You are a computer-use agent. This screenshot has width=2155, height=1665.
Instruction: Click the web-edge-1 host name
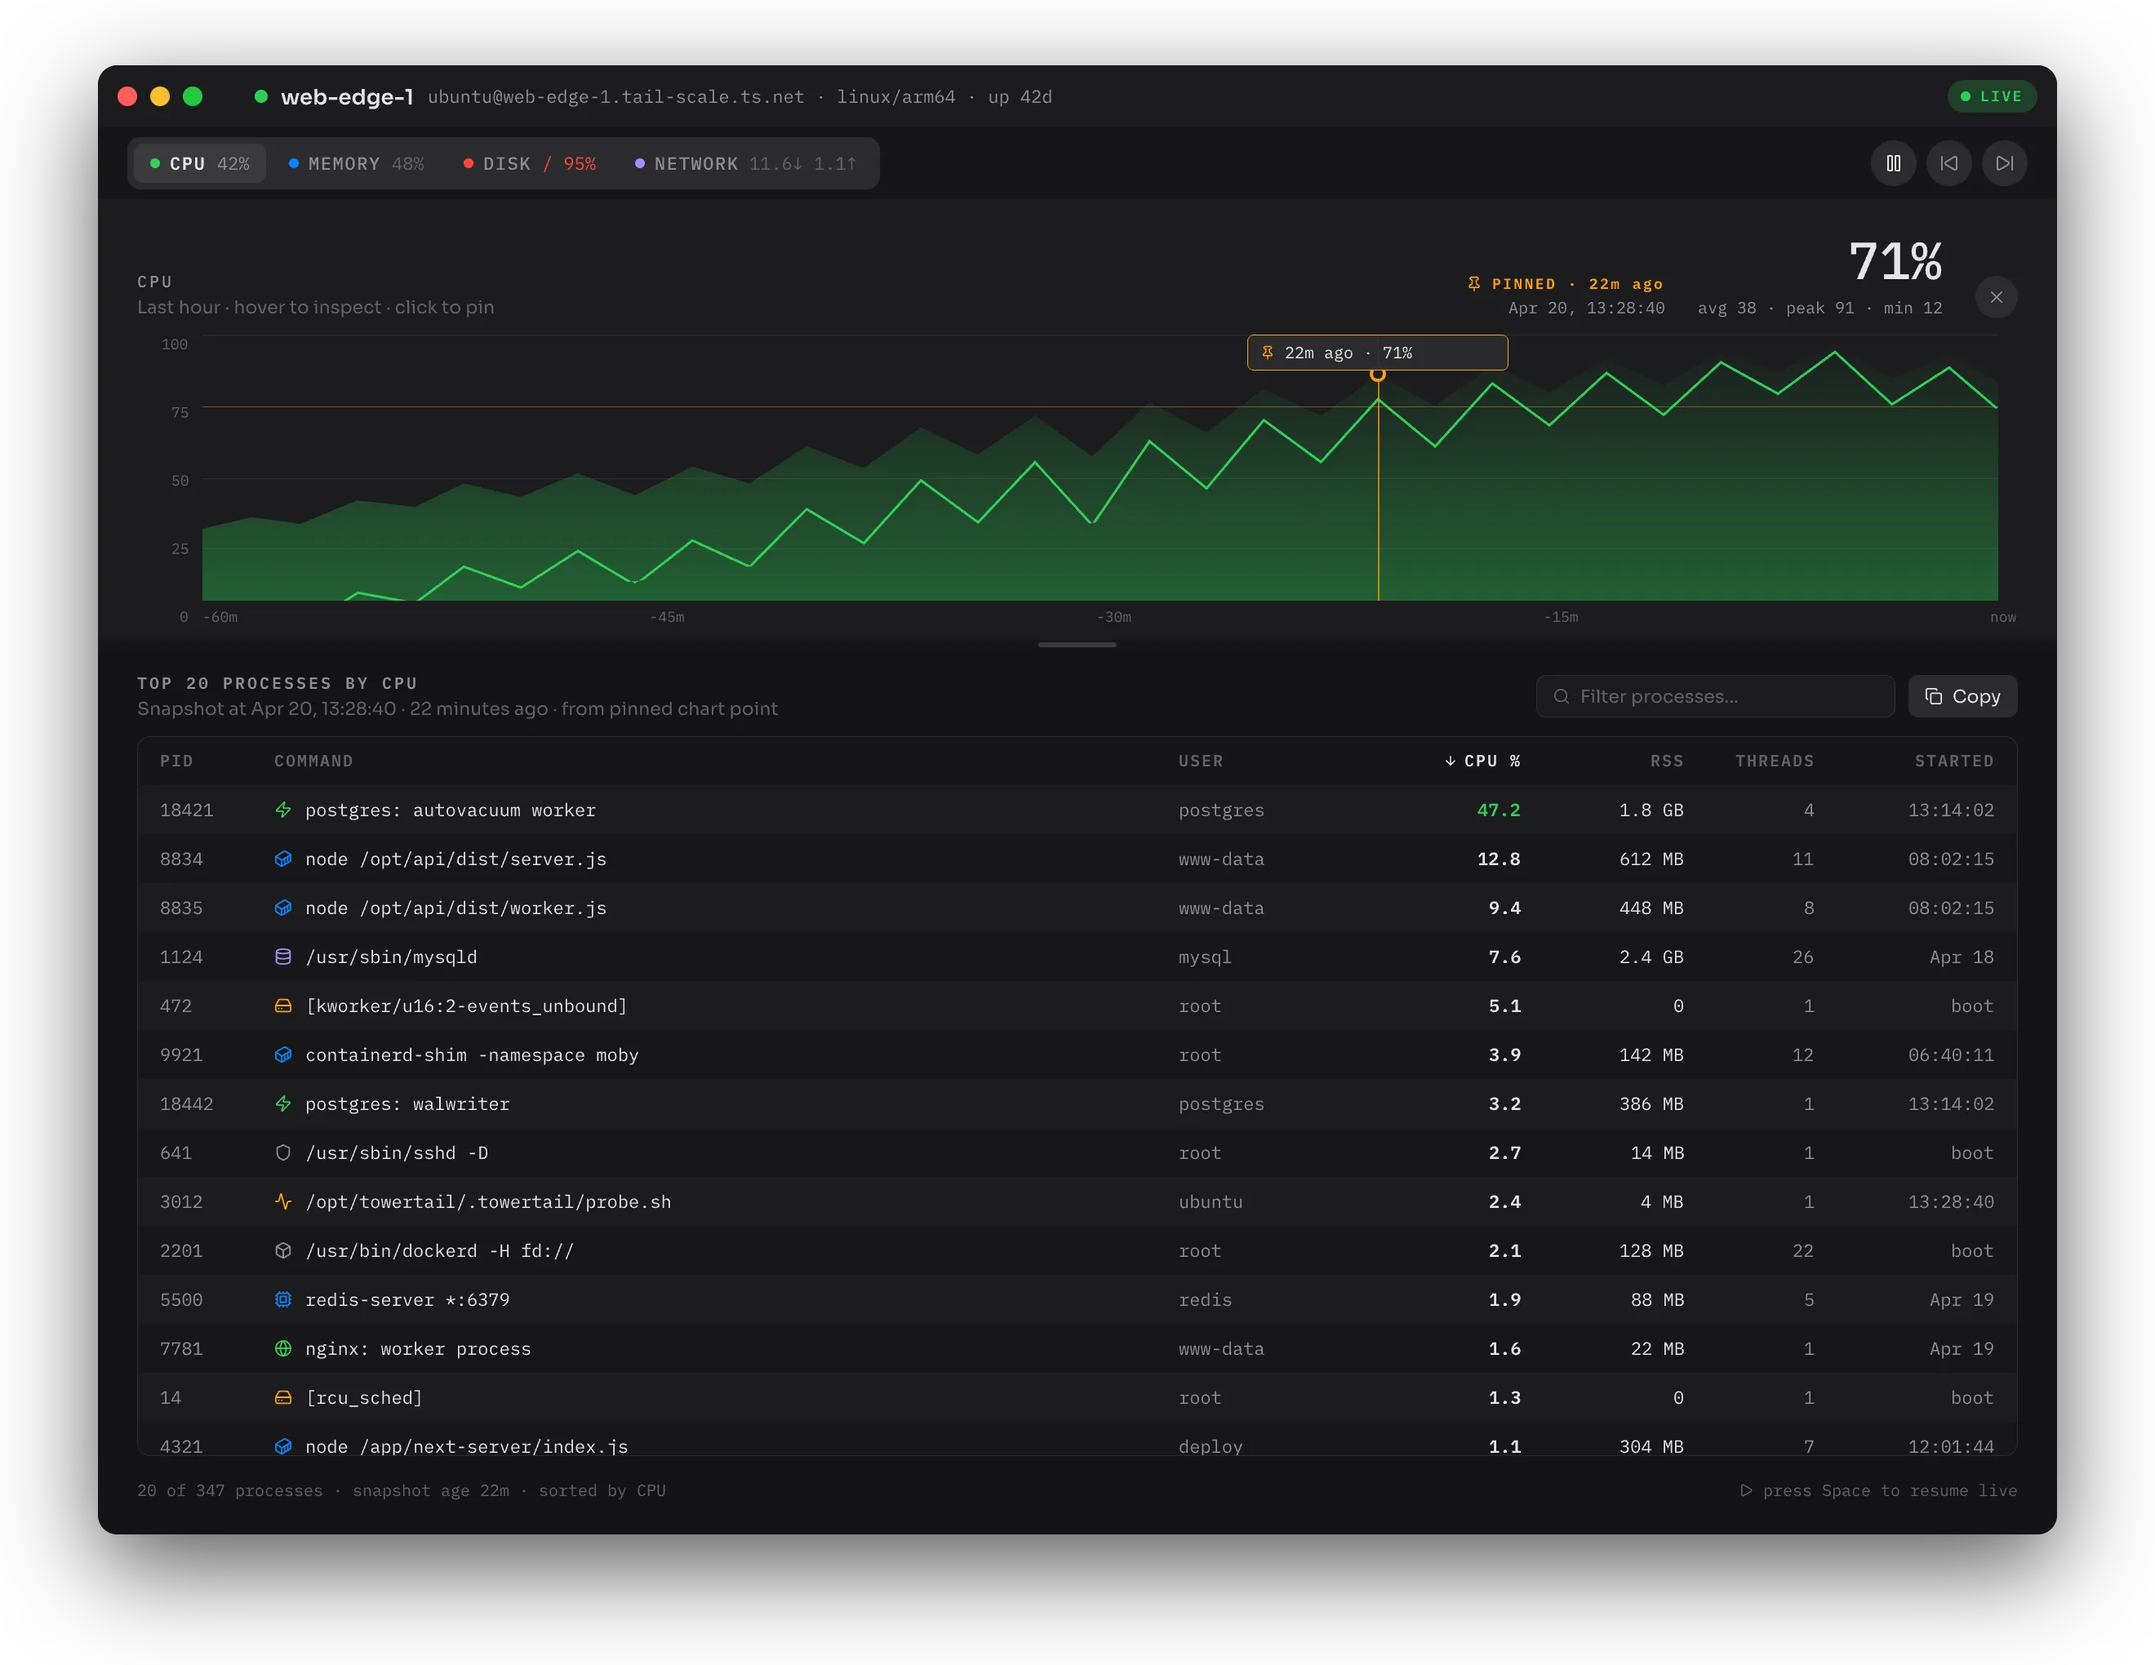coord(346,96)
